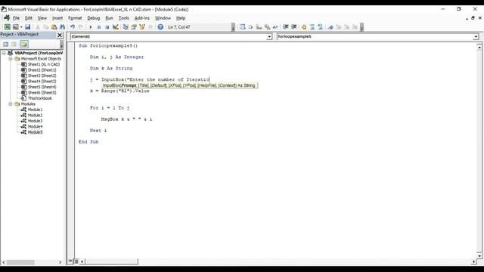Open the View menu
Viewport: 484px width, 272px height.
click(42, 18)
